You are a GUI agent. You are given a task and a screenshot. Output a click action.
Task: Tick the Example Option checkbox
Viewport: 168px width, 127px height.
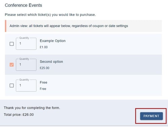pos(12,44)
